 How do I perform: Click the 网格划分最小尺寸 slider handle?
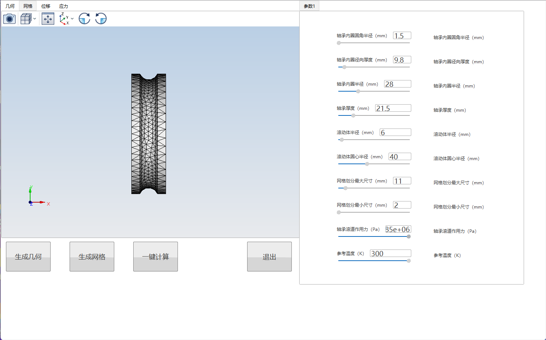point(339,212)
